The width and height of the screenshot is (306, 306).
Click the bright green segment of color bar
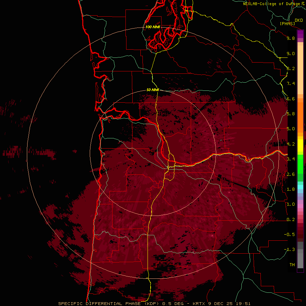coord(300,164)
